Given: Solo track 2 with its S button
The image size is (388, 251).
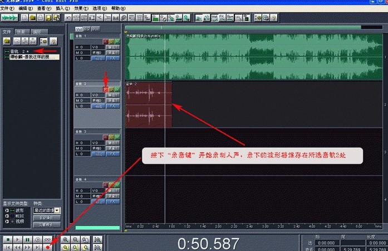Looking at the screenshot, I should coord(111,90).
